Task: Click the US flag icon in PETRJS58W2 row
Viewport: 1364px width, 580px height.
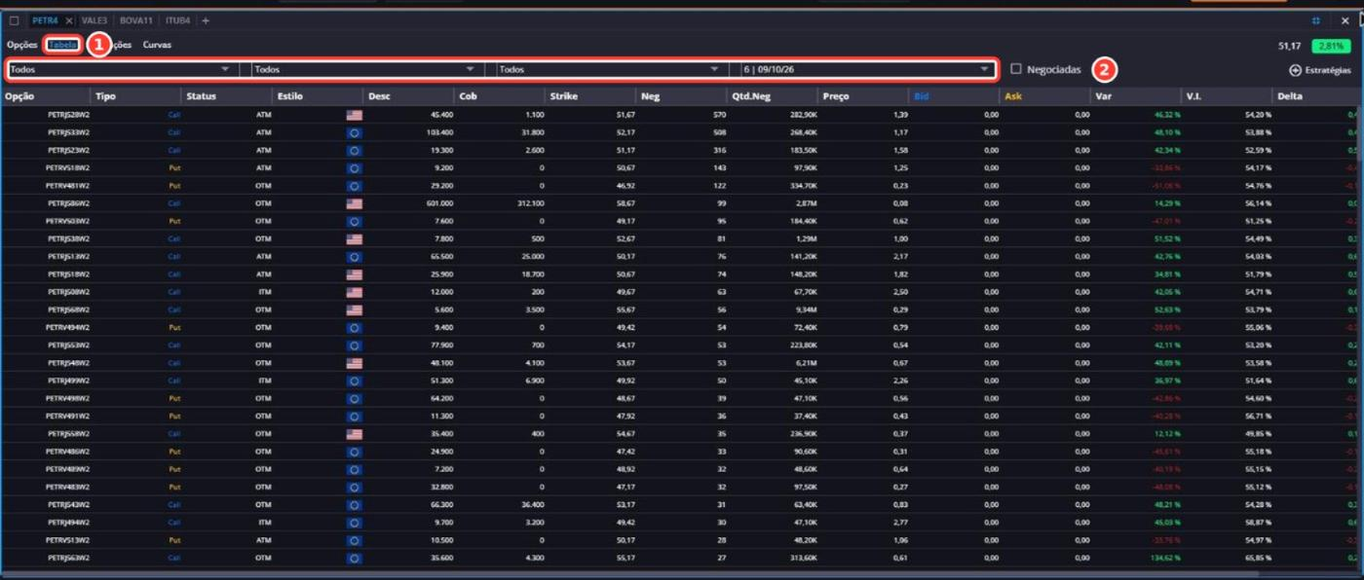Action: (x=354, y=434)
